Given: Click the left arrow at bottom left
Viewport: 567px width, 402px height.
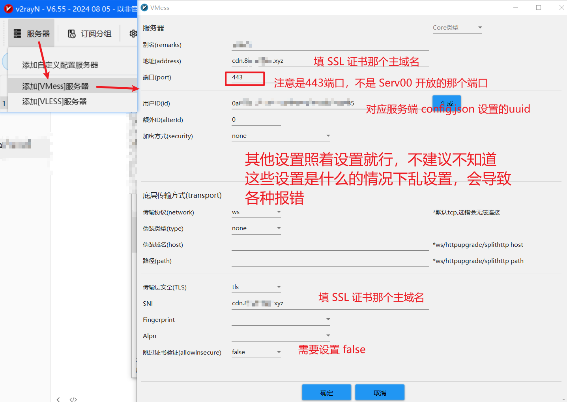Looking at the screenshot, I should point(58,399).
